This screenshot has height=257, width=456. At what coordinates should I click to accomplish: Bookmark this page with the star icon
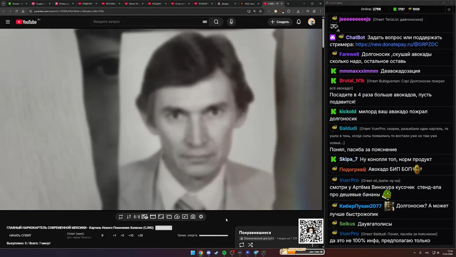click(x=260, y=11)
